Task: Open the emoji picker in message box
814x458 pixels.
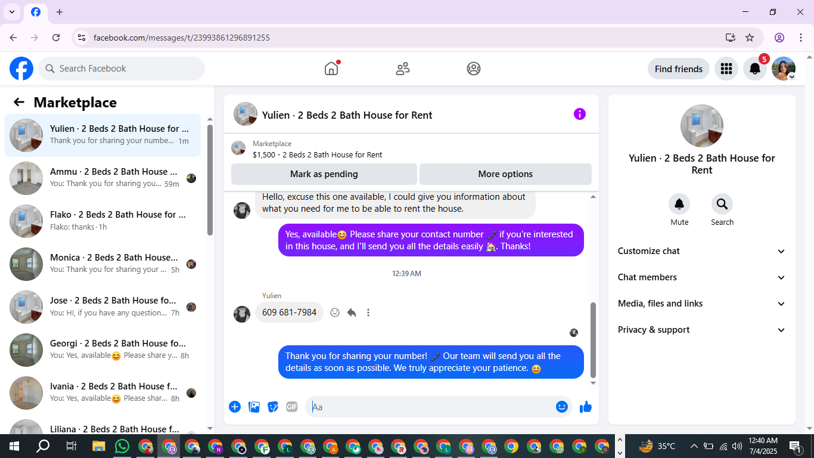Action: tap(561, 407)
